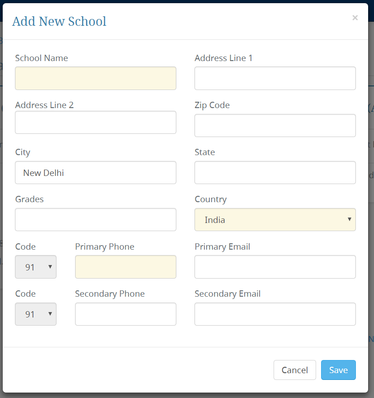Open the Country dropdown showing India
Image resolution: width=374 pixels, height=398 pixels.
[x=275, y=219]
